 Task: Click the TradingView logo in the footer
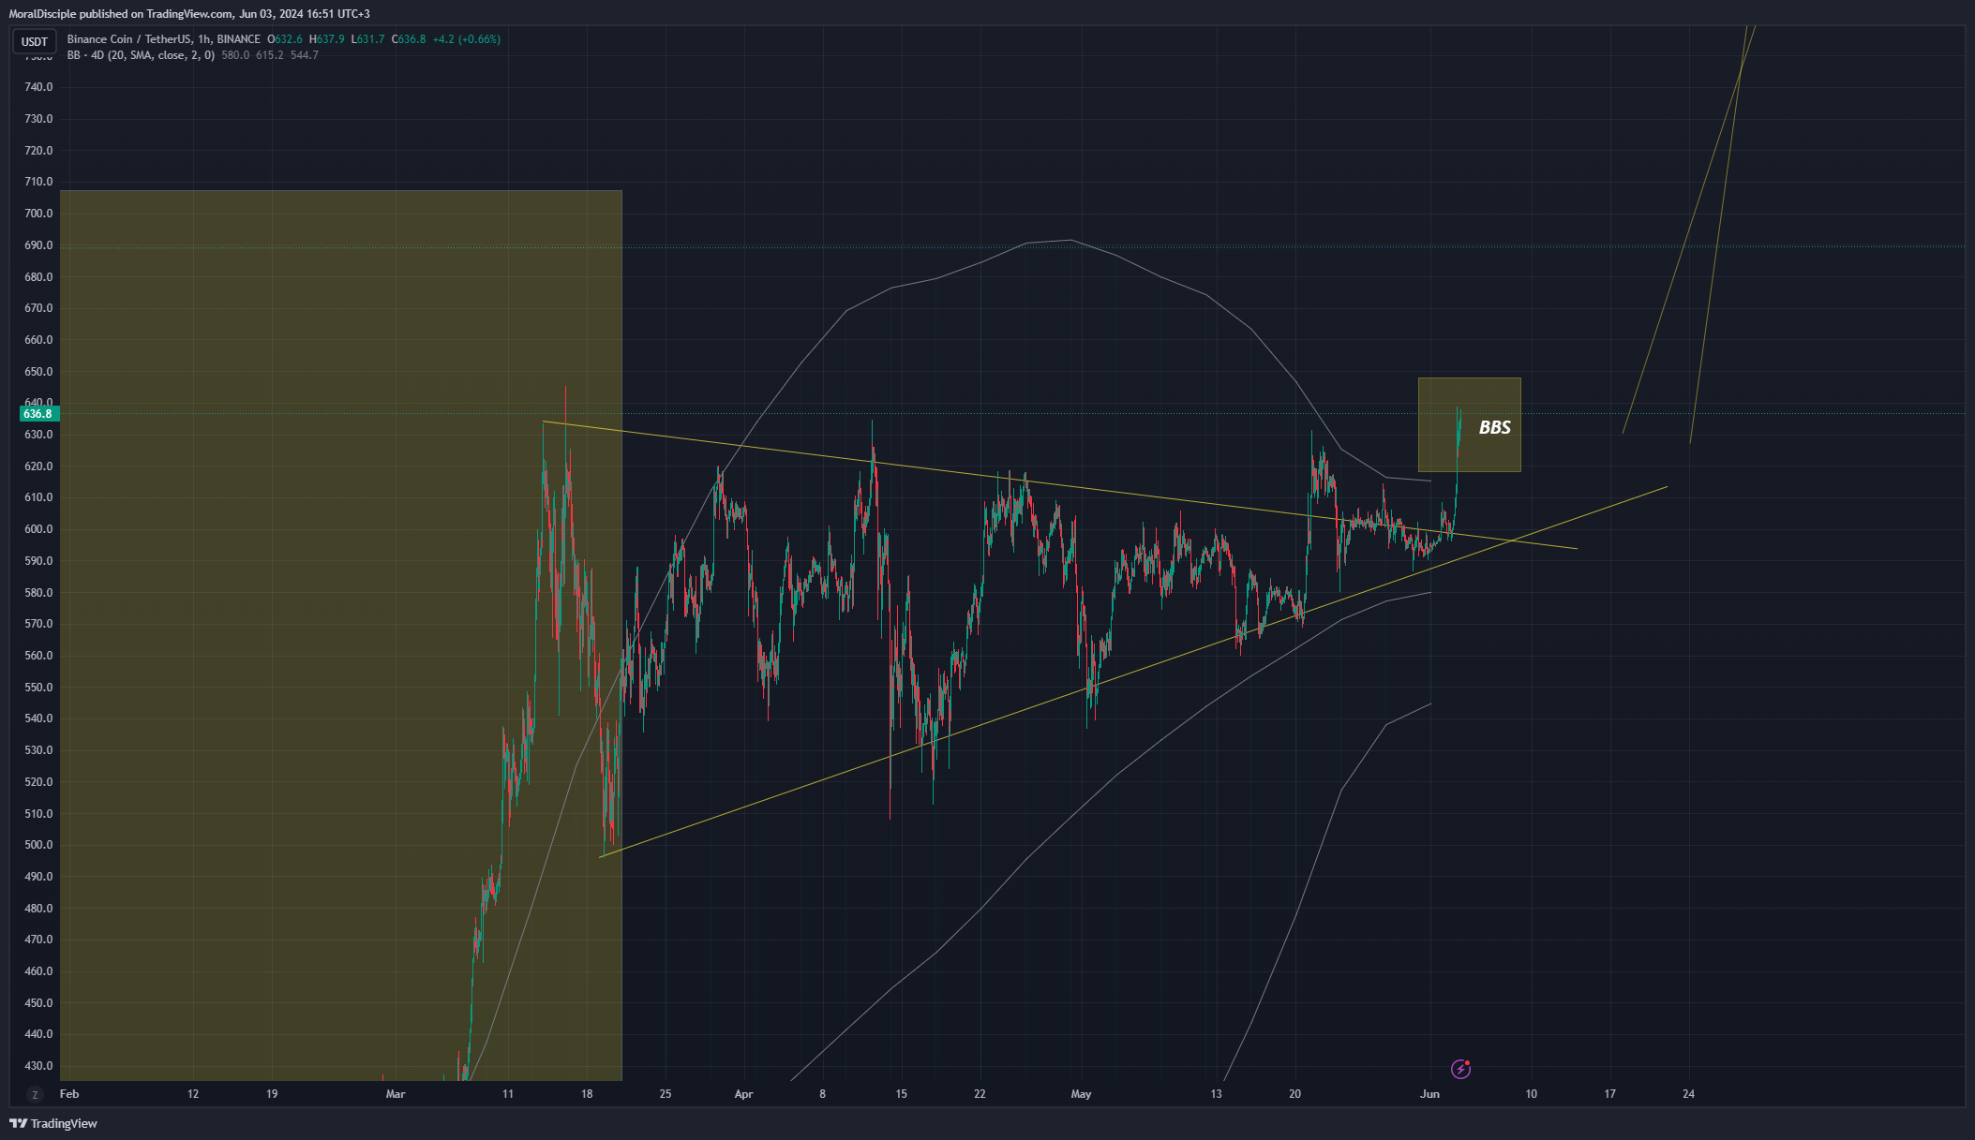click(53, 1123)
